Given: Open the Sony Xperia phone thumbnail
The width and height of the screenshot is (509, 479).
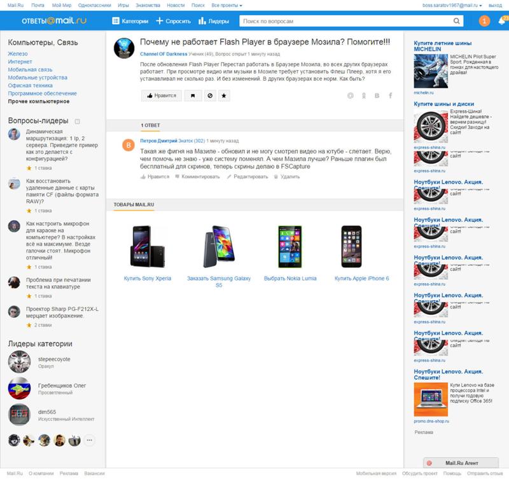Looking at the screenshot, I should click(x=148, y=247).
